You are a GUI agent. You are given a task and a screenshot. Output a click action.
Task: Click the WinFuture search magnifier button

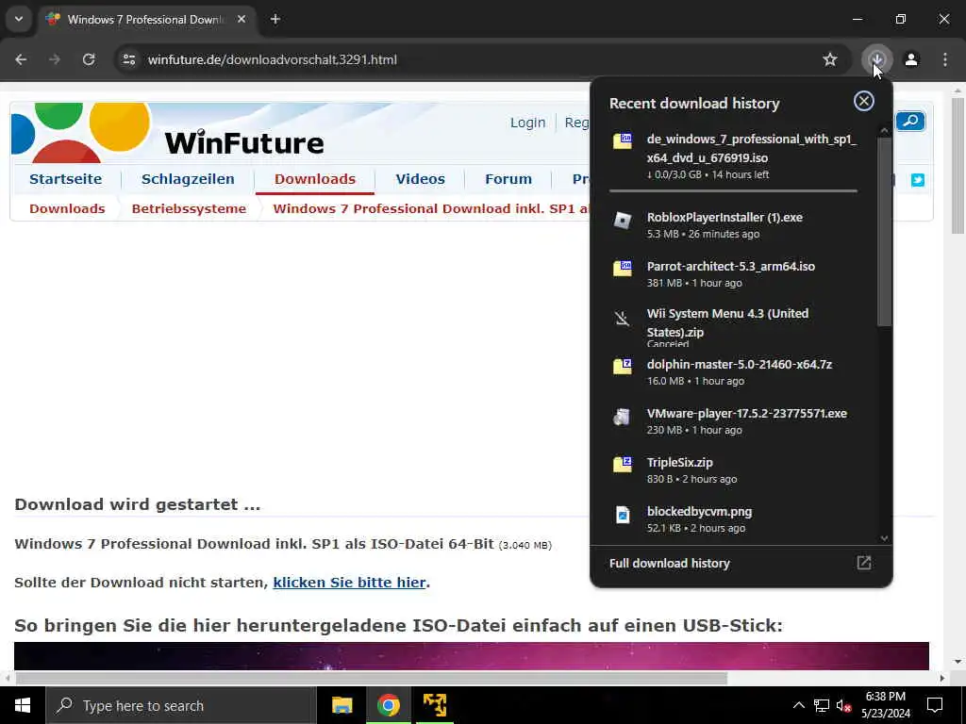910,122
